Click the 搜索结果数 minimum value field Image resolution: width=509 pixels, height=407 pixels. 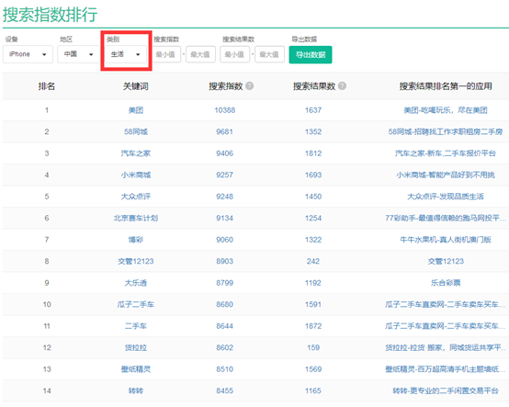coord(234,54)
